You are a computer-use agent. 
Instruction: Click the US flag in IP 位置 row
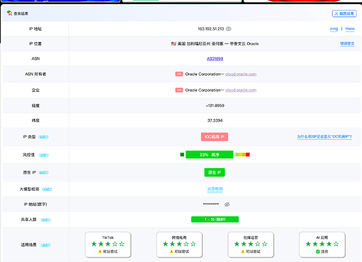pos(173,43)
